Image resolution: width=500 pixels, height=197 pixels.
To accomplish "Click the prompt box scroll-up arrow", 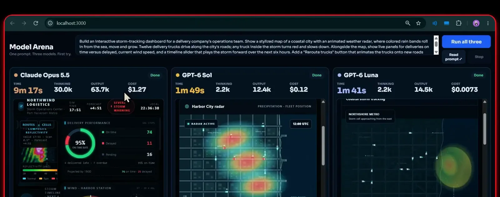I will click(x=436, y=38).
